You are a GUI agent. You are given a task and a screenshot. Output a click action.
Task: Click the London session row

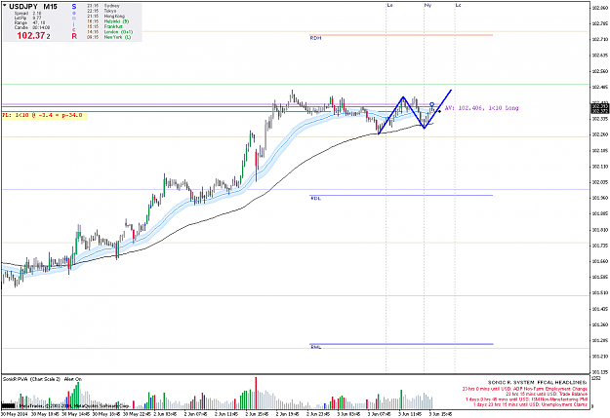point(109,32)
